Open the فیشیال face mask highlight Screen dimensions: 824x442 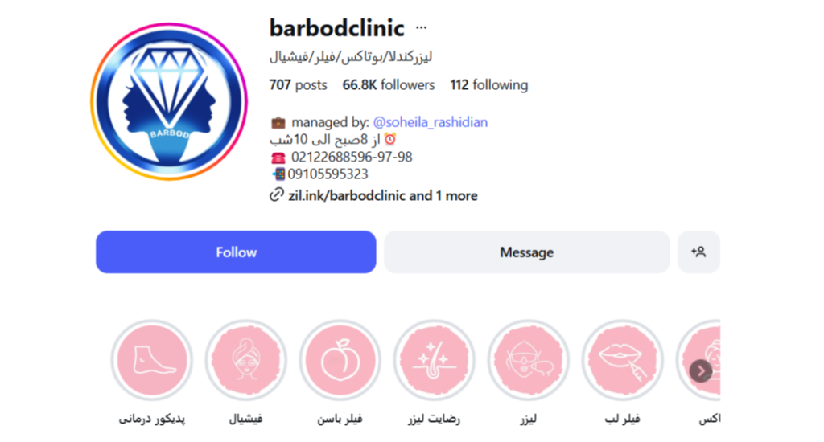coord(246,360)
